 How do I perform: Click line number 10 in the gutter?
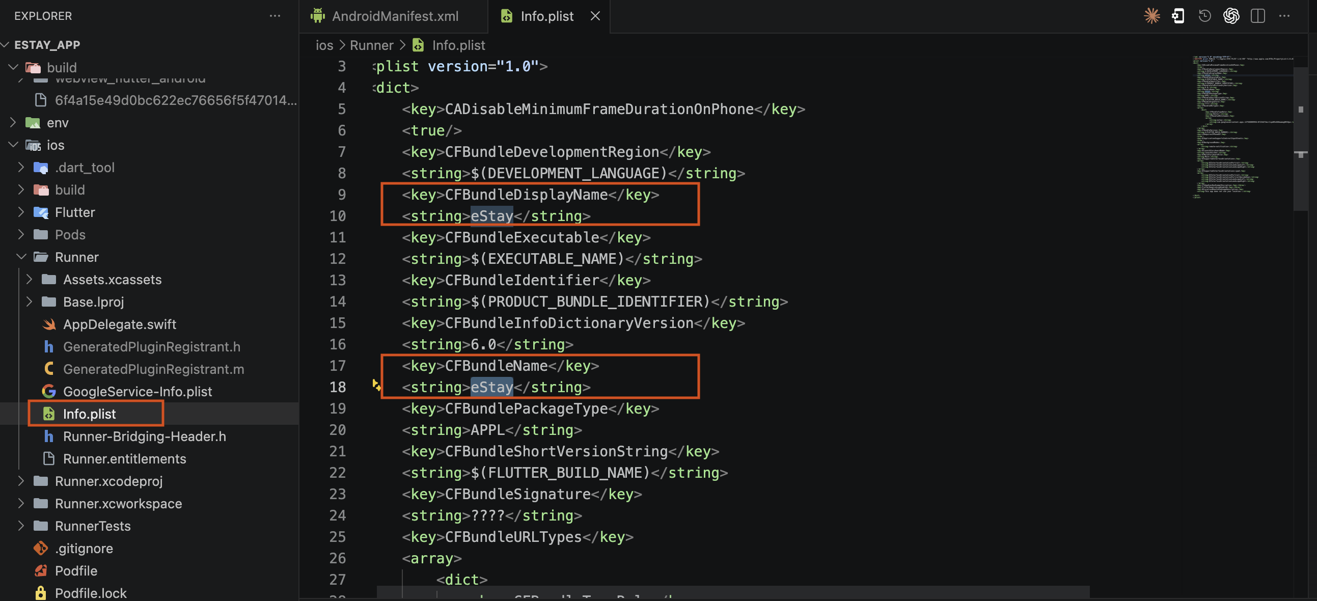pyautogui.click(x=338, y=216)
